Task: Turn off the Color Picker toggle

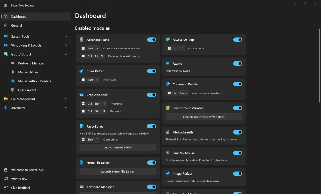Action: tap(152, 71)
